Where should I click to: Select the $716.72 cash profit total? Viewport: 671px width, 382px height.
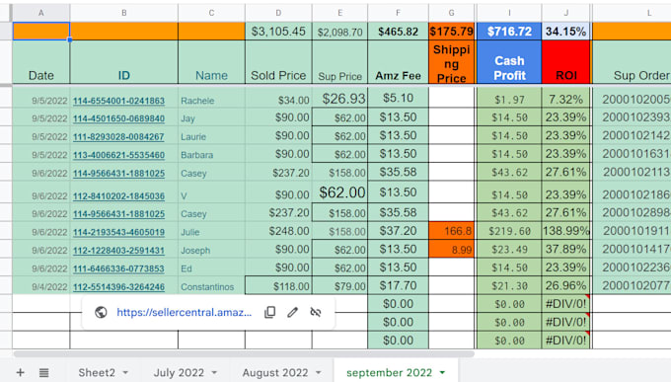pos(509,32)
